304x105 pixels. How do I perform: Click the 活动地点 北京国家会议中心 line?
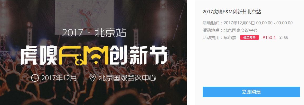tap(230, 30)
